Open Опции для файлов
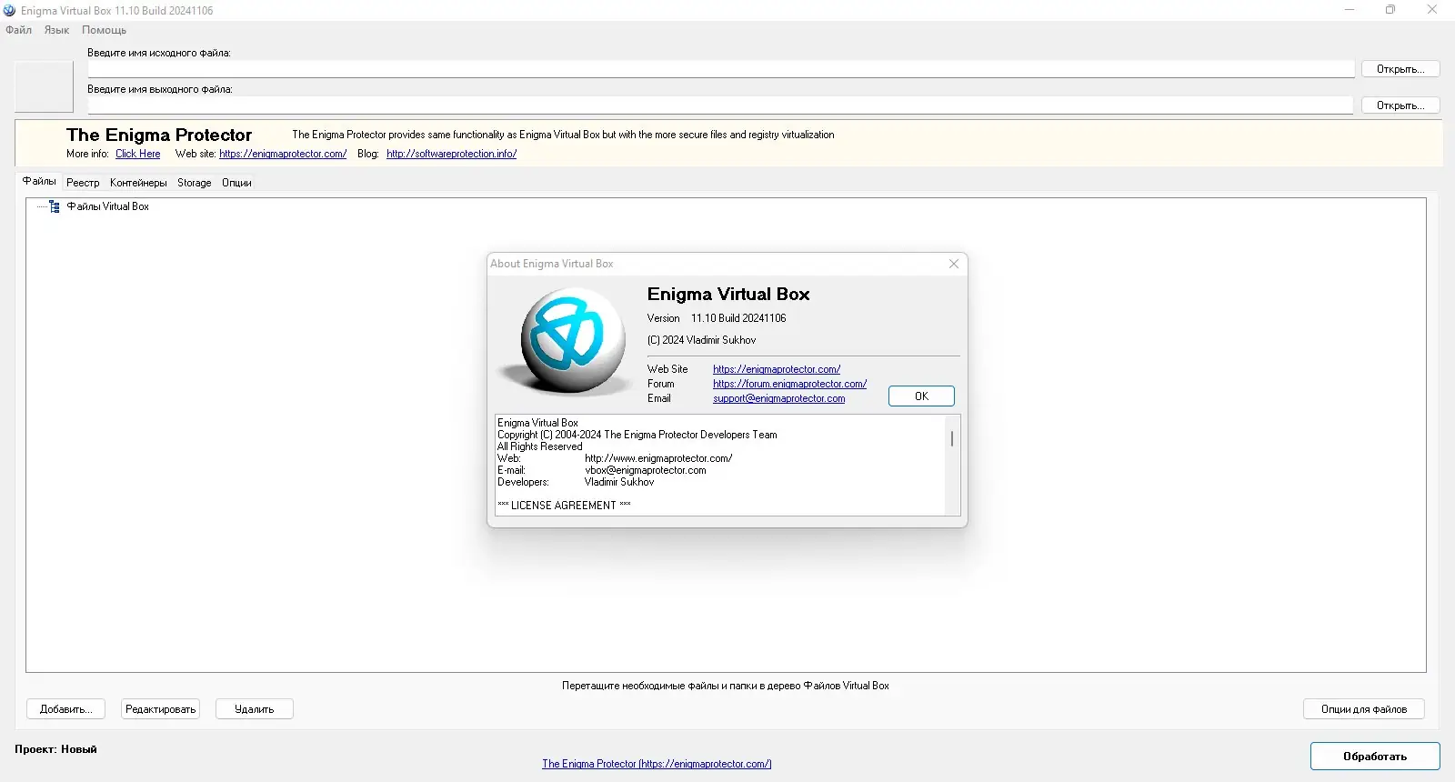 1363,709
